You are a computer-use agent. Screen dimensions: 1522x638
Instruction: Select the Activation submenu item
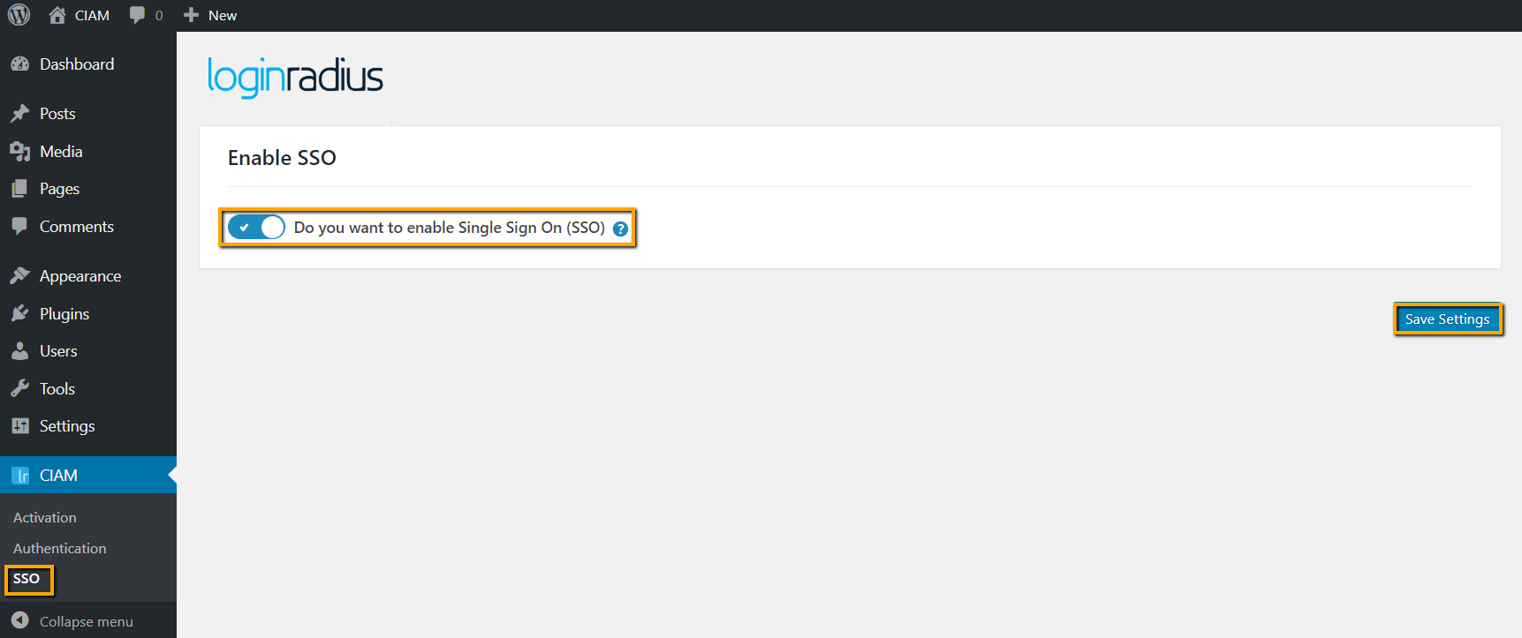tap(45, 518)
